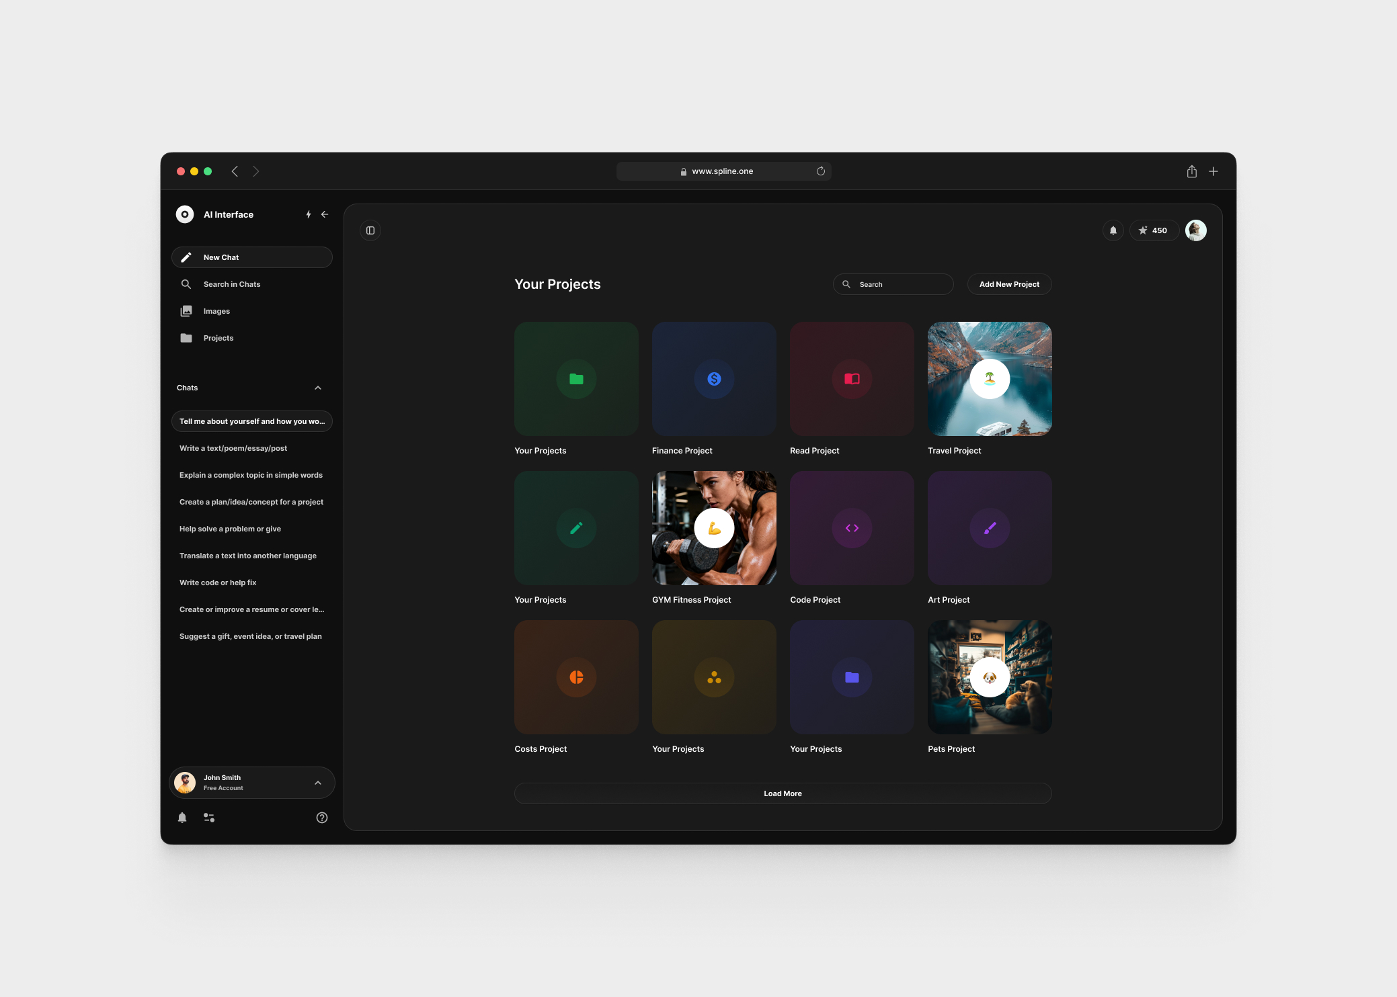Click the www.spline.one address bar
Image resolution: width=1397 pixels, height=997 pixels.
pyautogui.click(x=724, y=171)
